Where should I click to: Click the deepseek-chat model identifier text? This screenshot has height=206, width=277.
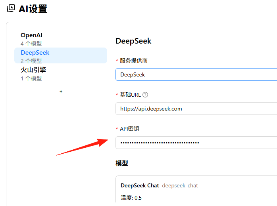tap(180, 185)
